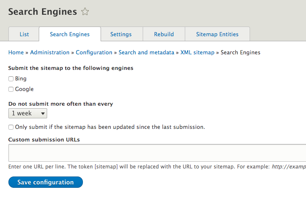Open the Settings tab

click(x=121, y=34)
